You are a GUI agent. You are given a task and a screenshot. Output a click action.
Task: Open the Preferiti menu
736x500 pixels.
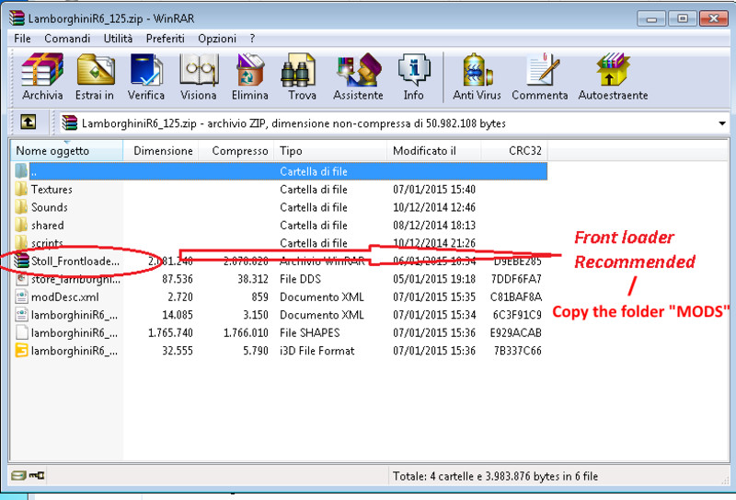pos(166,39)
